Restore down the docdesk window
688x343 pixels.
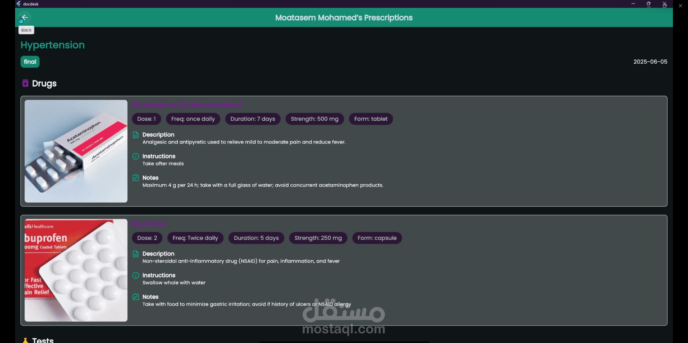click(649, 4)
